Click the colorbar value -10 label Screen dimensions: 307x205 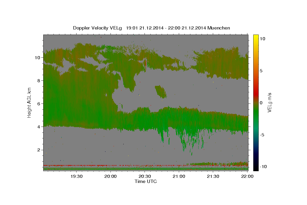coord(263,167)
